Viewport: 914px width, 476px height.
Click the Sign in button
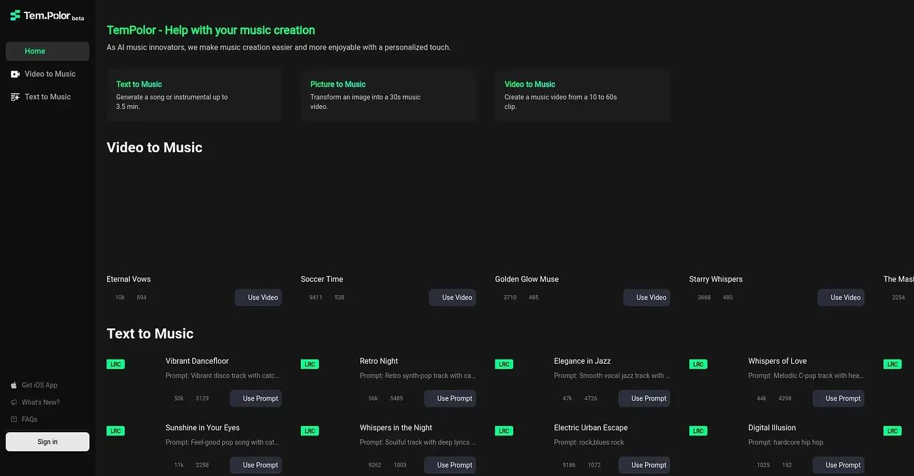pyautogui.click(x=48, y=441)
